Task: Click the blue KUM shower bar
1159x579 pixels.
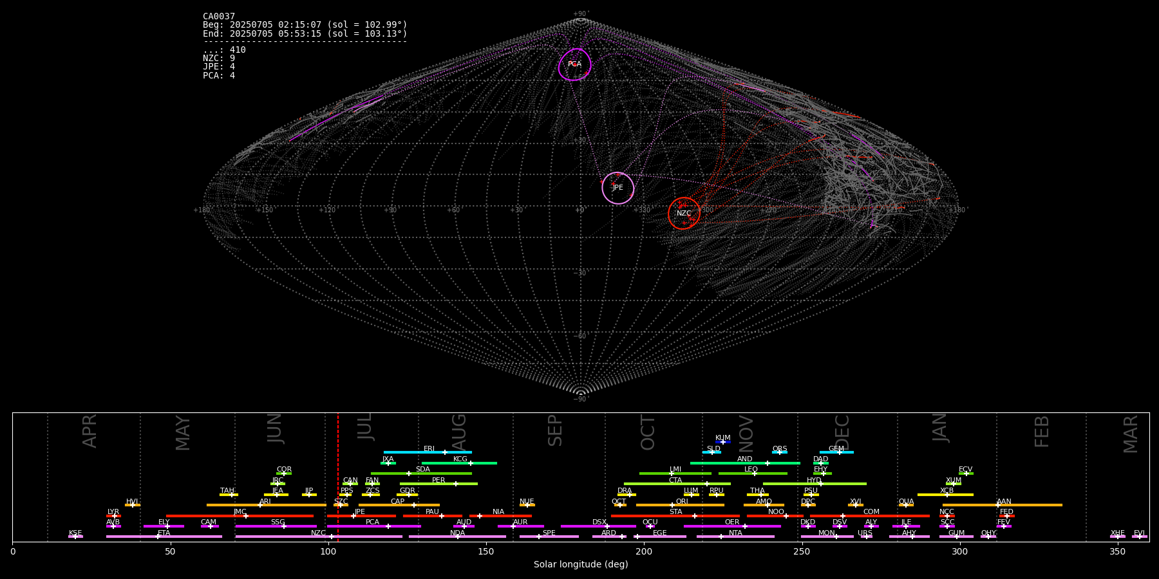Action: 723,442
